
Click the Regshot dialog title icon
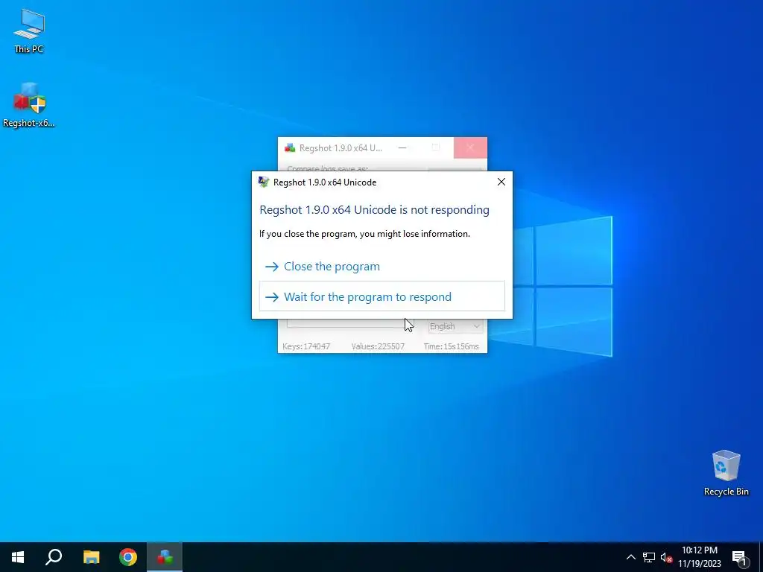pyautogui.click(x=263, y=182)
